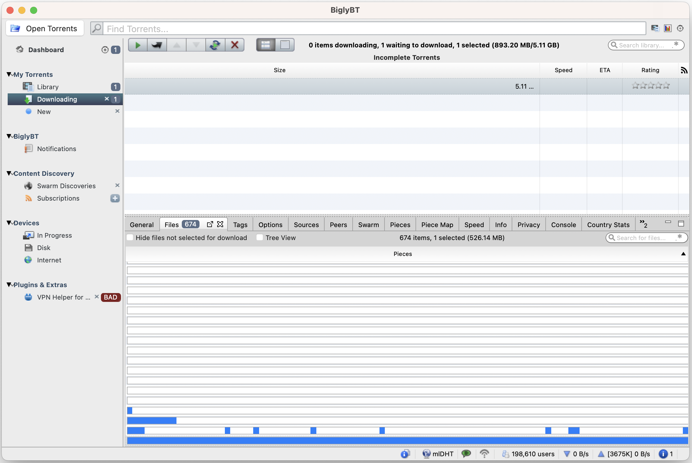Force recheck the torrent pieces
Viewport: 692px width, 463px height.
point(215,44)
